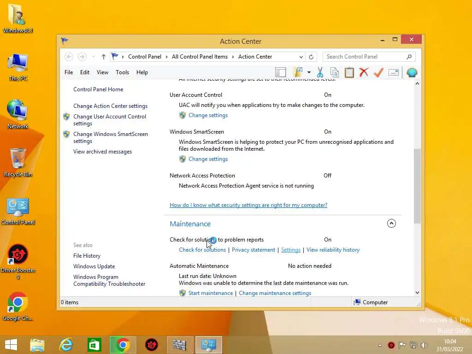472x354 pixels.
Task: Click the envelope Email toolbar icon
Action: pyautogui.click(x=394, y=72)
